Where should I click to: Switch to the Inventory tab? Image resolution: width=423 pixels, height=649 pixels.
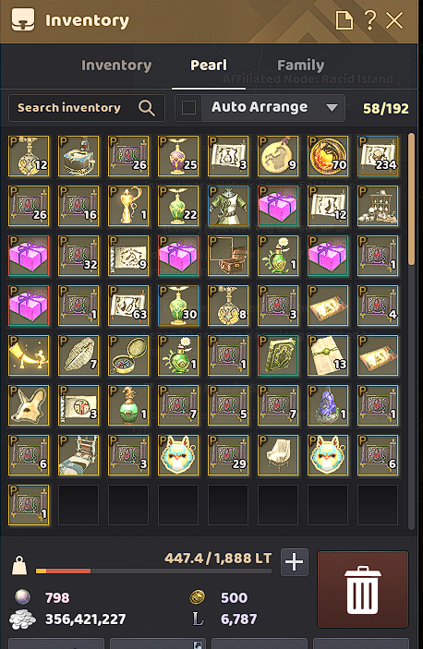(116, 66)
